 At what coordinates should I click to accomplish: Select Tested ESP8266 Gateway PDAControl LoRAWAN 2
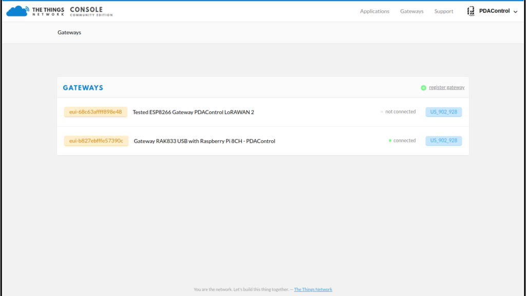193,112
